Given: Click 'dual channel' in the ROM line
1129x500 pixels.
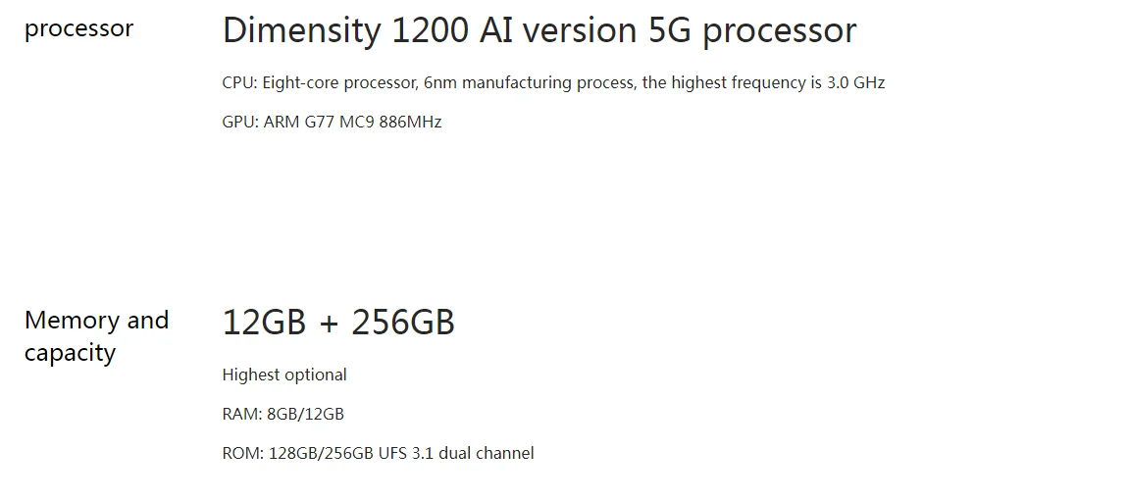Looking at the screenshot, I should tap(486, 454).
